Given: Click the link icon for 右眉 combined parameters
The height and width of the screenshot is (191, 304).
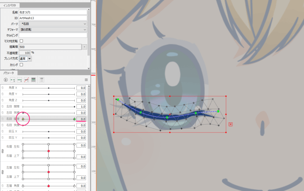Looking at the screenshot, I should click(3, 151).
